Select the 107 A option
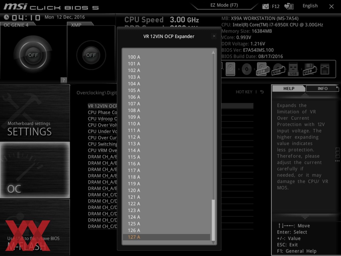 coord(166,104)
